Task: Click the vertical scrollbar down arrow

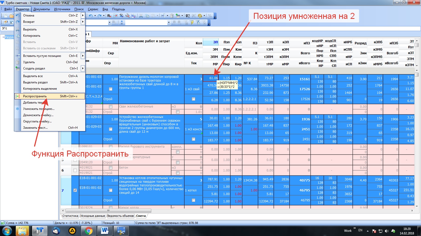Action: [x=417, y=206]
